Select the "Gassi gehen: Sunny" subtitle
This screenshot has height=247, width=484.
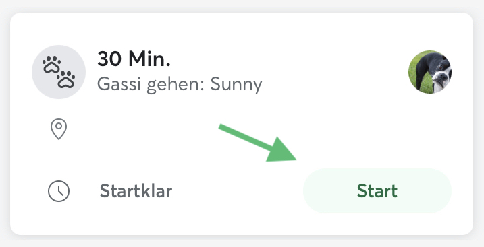(180, 84)
